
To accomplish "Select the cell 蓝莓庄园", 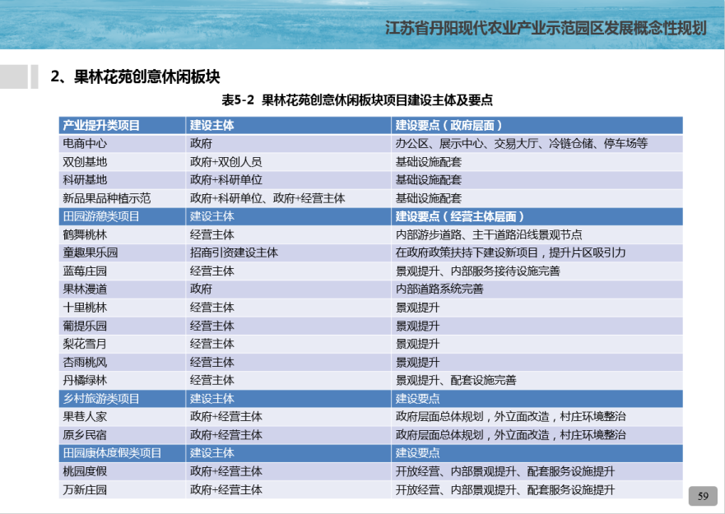I will point(122,271).
